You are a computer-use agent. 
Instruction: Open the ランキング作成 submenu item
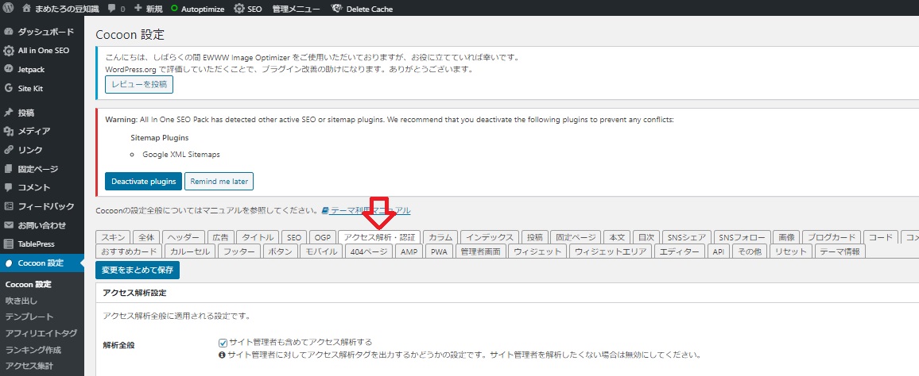(33, 350)
